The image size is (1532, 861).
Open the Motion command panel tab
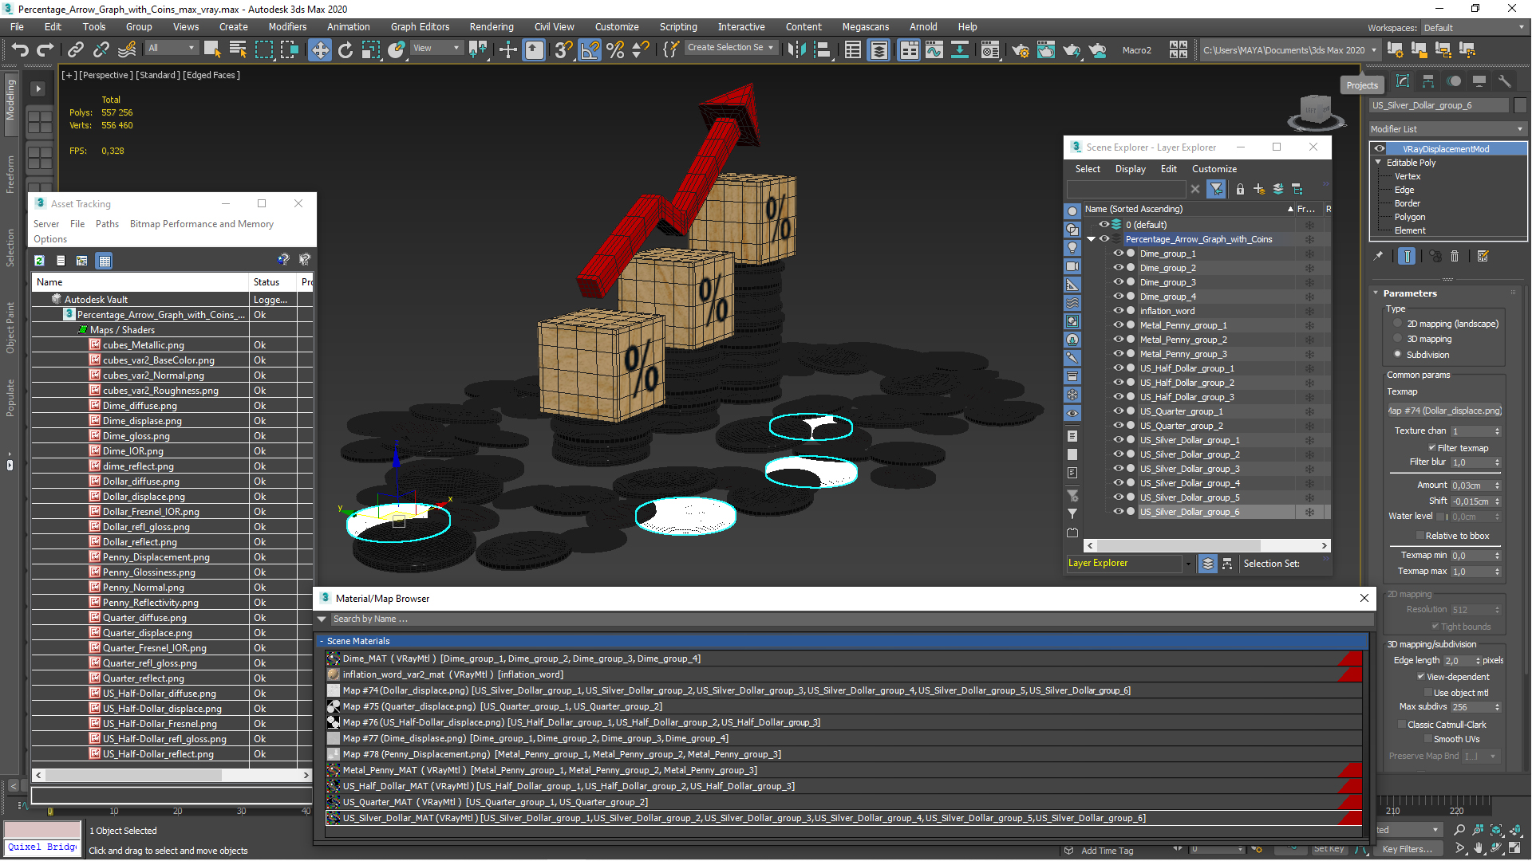[x=1454, y=81]
